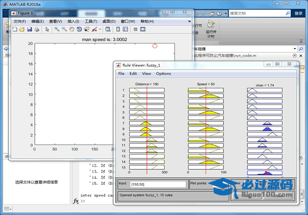Viewport: 308px width, 215px height.
Task: Save the figure with the floppy disk icon
Action: pos(29,29)
